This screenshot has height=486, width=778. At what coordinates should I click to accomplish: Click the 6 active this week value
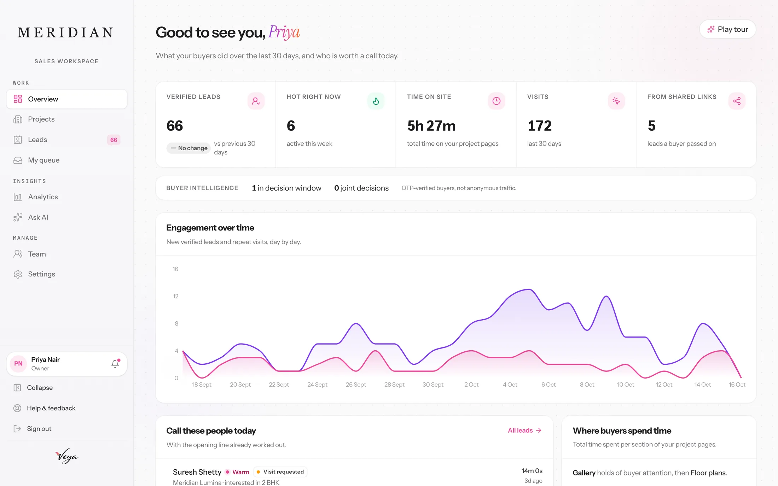click(x=291, y=126)
